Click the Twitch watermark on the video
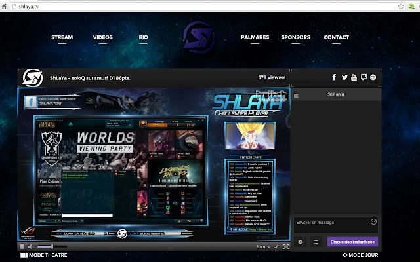The height and width of the screenshot is (262, 420). (x=271, y=96)
